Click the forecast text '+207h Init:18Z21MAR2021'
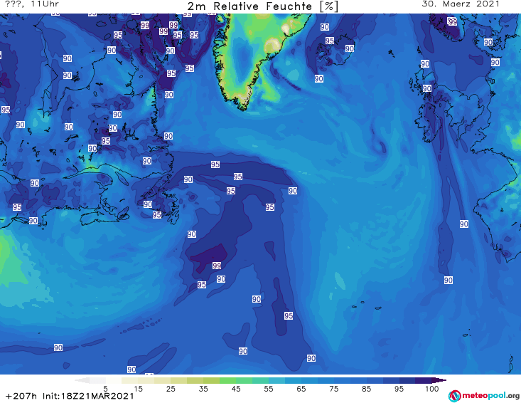This screenshot has height=403, width=521. 70,396
